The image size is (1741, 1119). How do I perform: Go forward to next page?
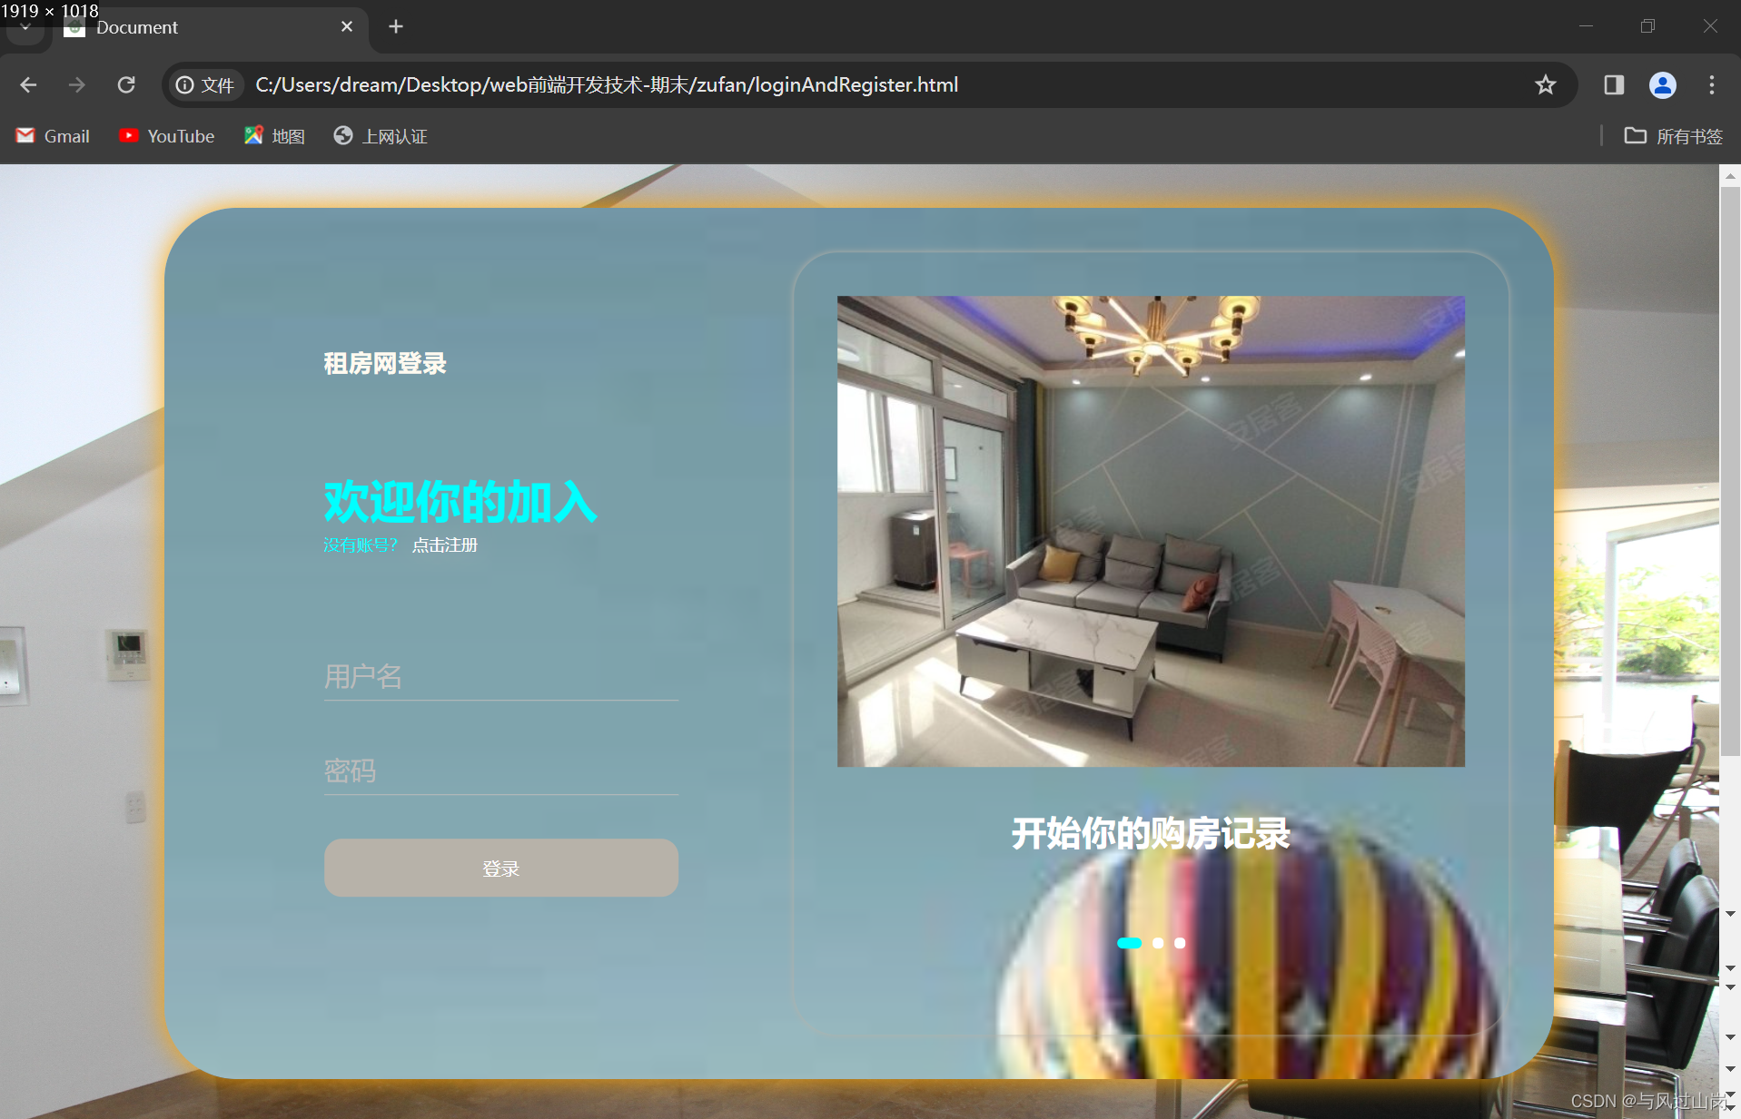point(77,85)
